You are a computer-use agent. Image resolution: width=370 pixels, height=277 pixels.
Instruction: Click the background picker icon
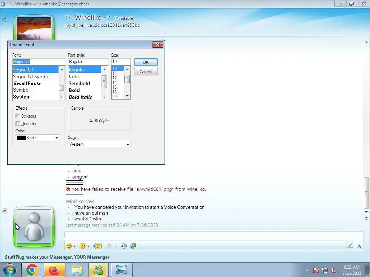coord(133,246)
